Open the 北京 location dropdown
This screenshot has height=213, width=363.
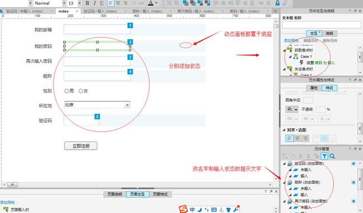[x=127, y=105]
